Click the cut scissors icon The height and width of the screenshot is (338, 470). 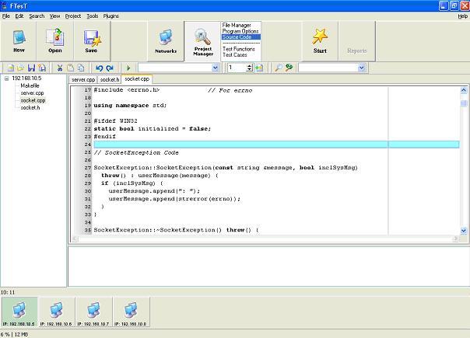[x=59, y=68]
